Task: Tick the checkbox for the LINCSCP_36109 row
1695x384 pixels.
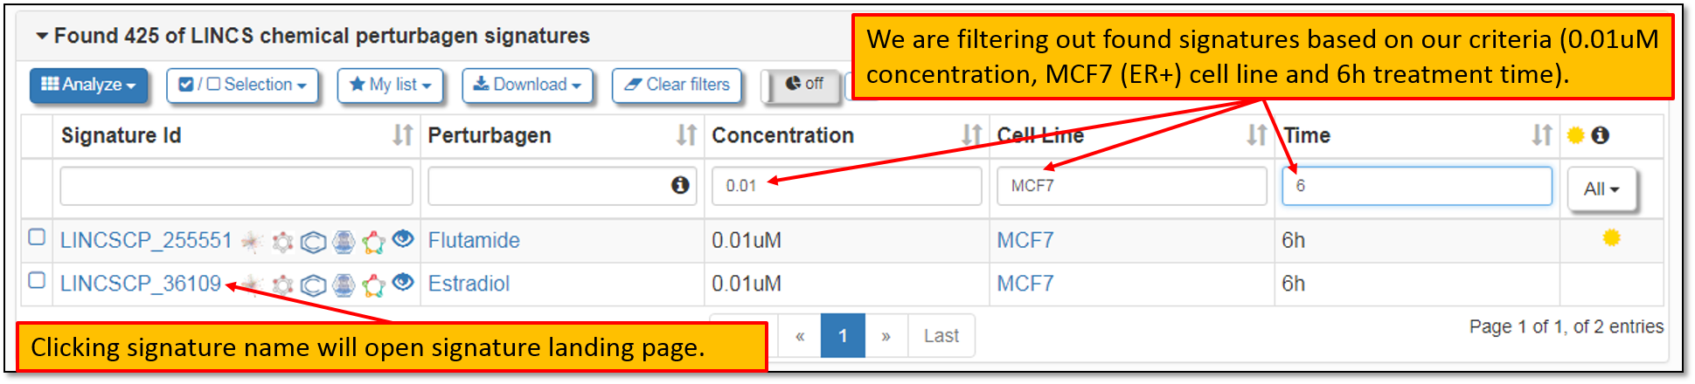Action: (37, 280)
